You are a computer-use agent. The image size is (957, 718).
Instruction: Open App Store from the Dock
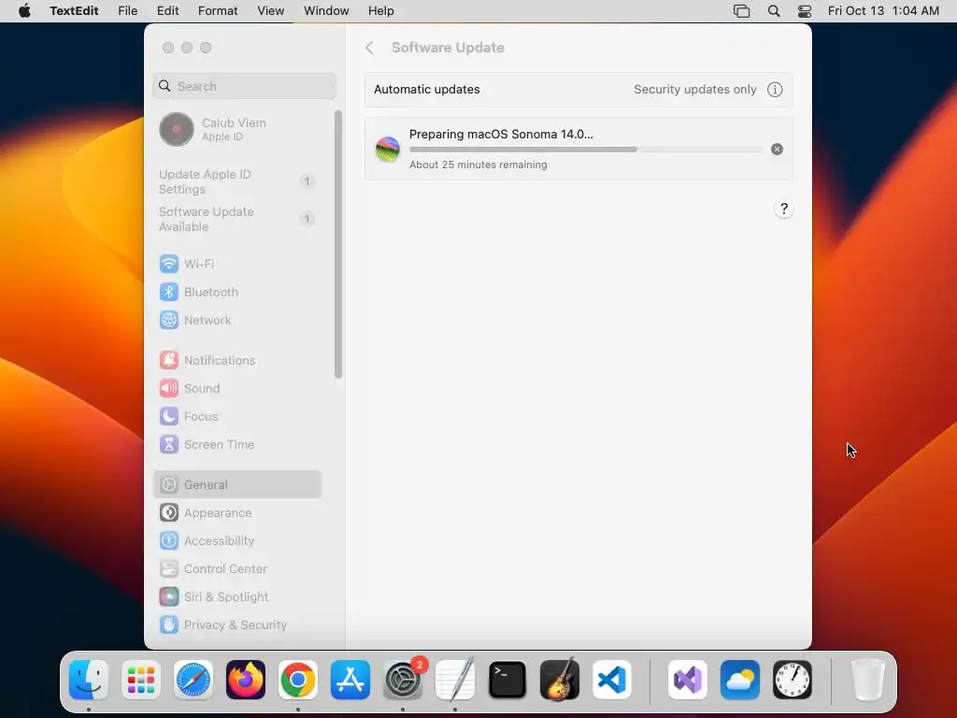pos(350,680)
